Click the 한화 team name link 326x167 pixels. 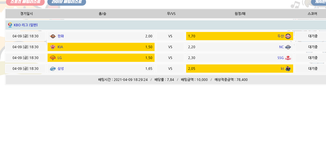coord(61,36)
